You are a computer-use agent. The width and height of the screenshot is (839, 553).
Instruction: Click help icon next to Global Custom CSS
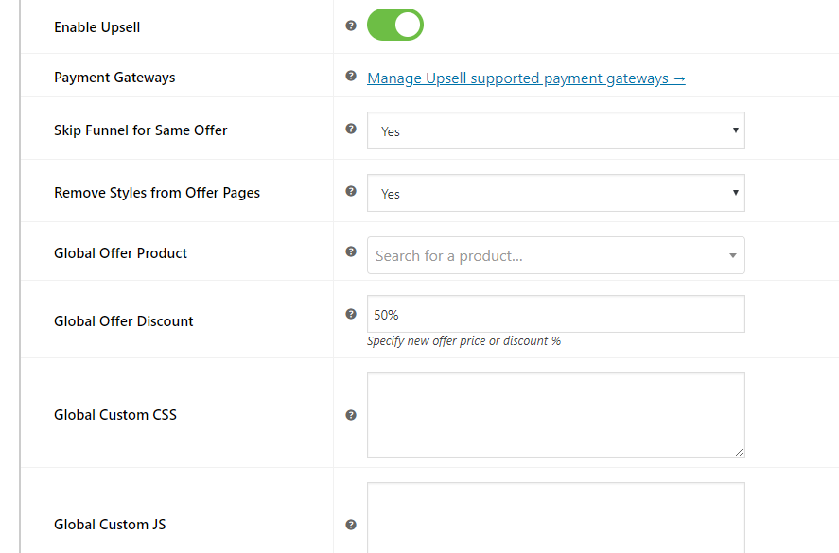pos(351,415)
